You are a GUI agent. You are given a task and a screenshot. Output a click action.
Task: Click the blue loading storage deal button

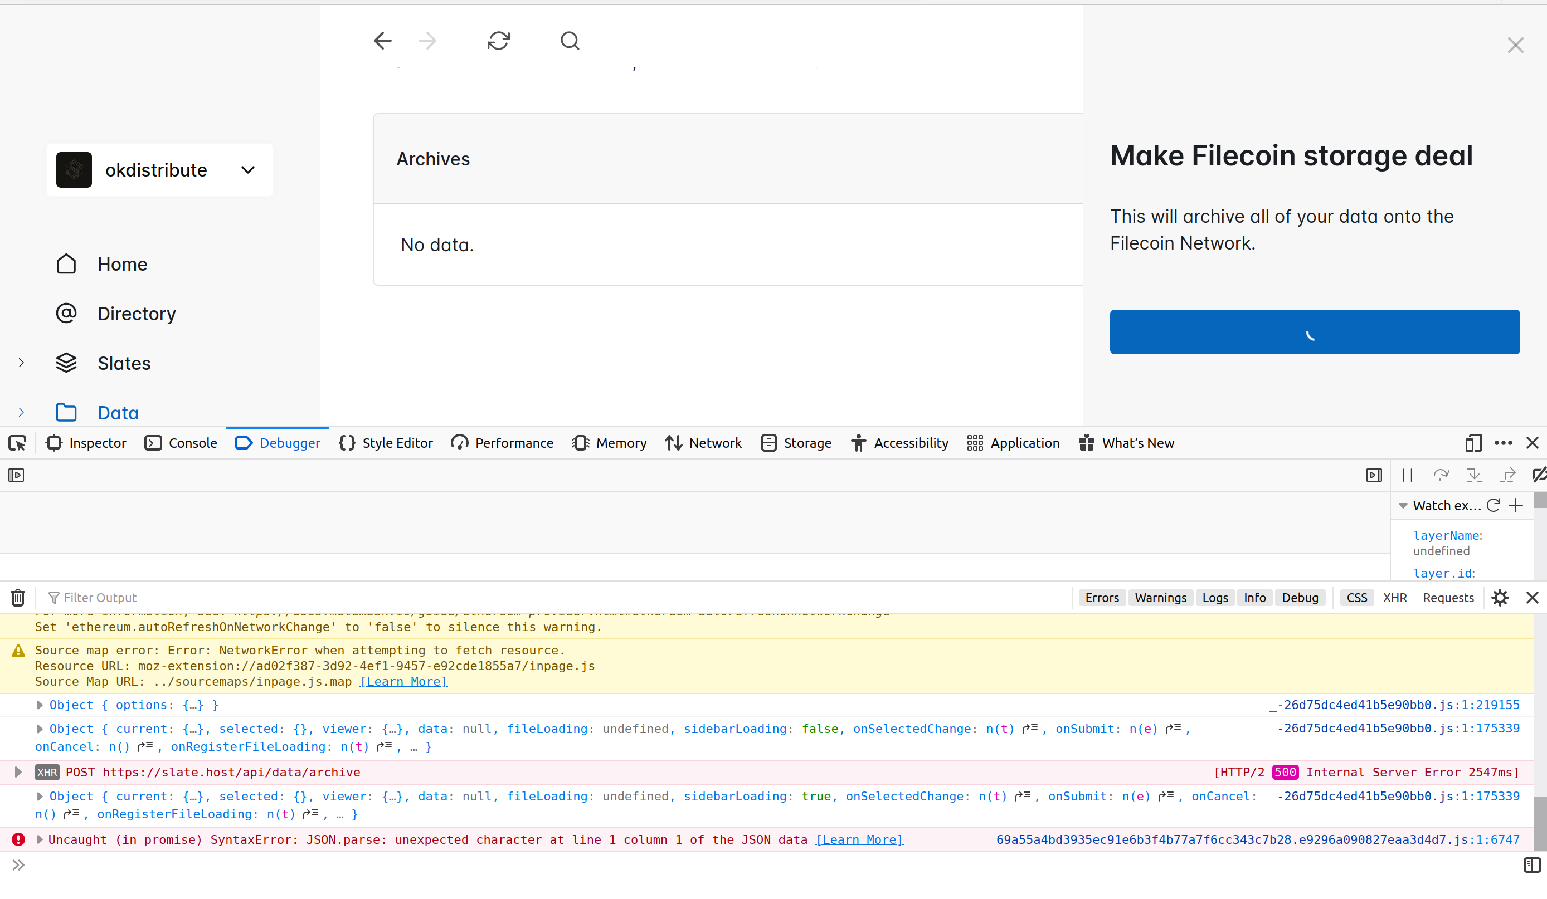pos(1314,332)
